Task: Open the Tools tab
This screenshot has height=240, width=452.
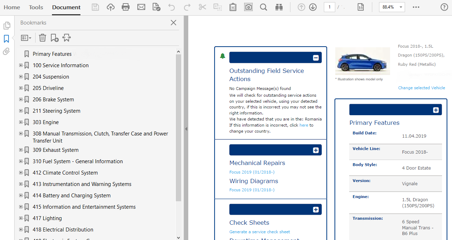Action: (x=36, y=7)
